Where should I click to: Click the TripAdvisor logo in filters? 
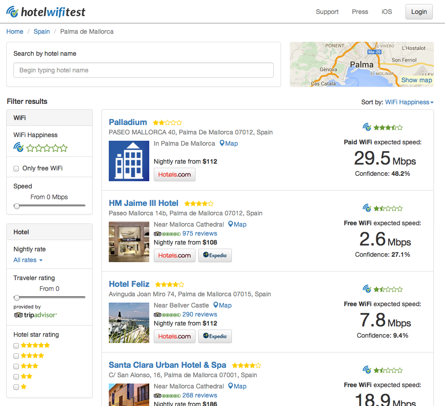pos(36,315)
